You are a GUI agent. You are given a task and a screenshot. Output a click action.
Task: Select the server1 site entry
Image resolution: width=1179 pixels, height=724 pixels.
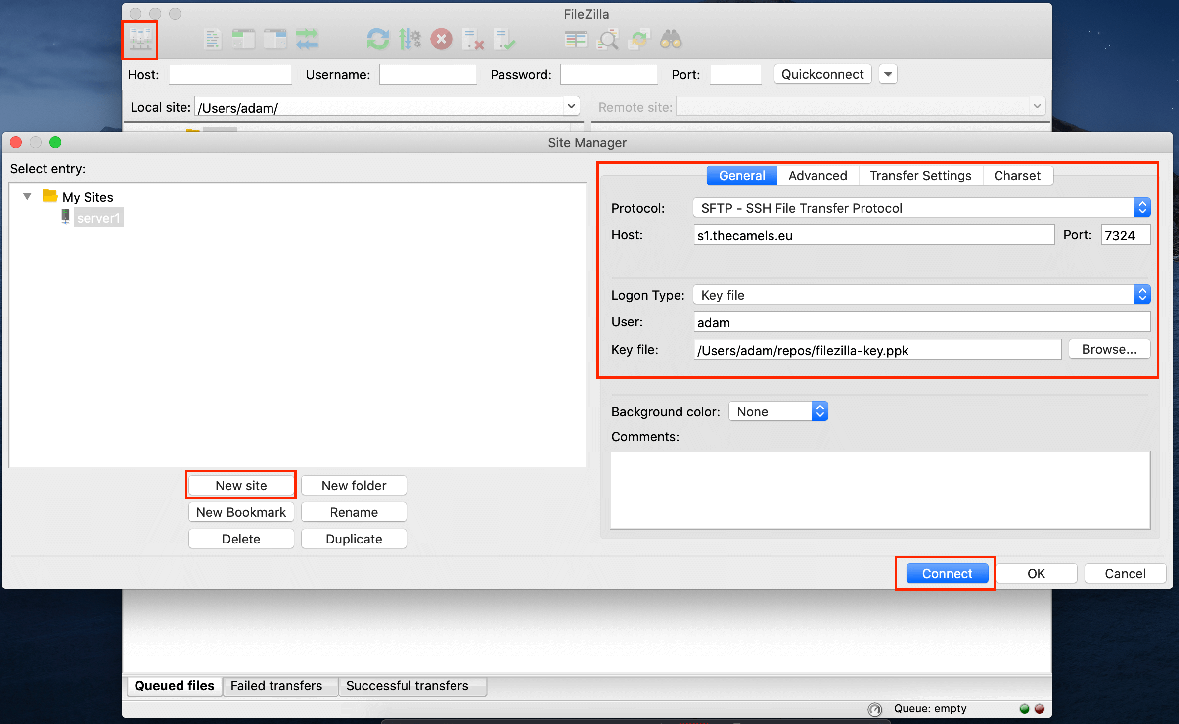(x=98, y=218)
